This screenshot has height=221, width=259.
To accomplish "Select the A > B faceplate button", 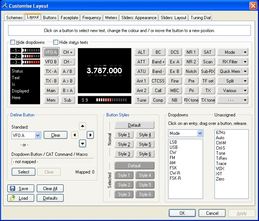I will point(68,81).
